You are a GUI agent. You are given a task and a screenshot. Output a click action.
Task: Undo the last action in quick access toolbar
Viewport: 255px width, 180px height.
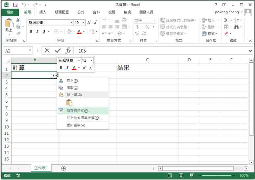(x=24, y=5)
